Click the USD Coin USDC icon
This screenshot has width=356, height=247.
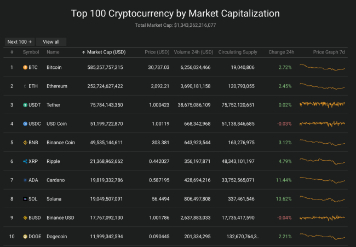pos(25,123)
